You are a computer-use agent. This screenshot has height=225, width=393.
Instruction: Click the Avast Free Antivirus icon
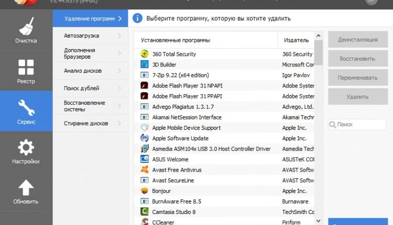[x=145, y=170]
